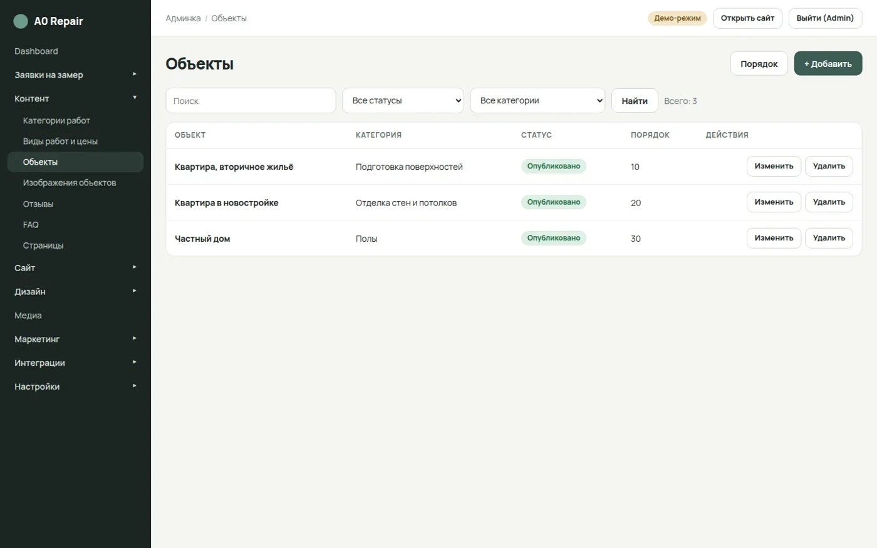The image size is (877, 548).
Task: Edit Квартира, вторичное жильё via Изменить
Action: pyautogui.click(x=774, y=167)
